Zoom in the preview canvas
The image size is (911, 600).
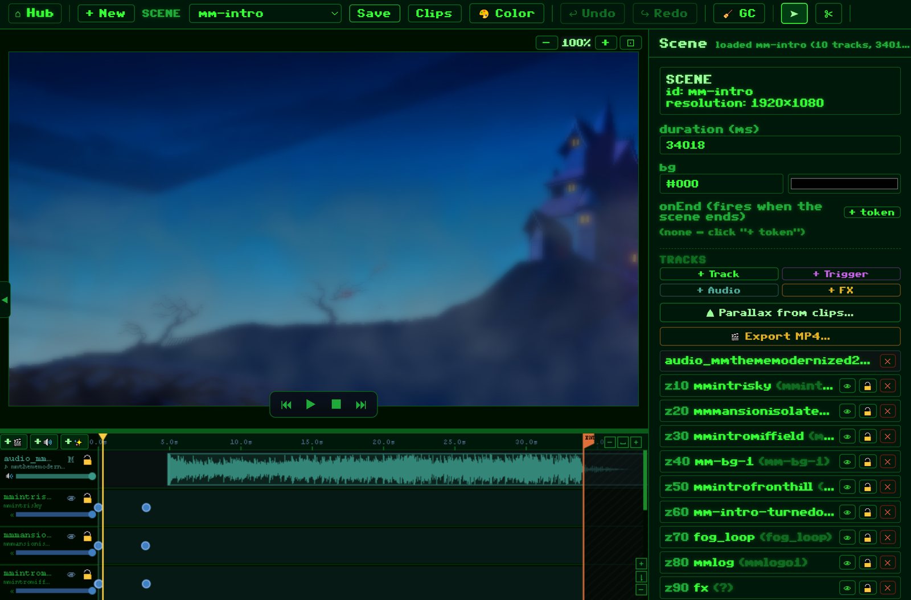(x=605, y=43)
